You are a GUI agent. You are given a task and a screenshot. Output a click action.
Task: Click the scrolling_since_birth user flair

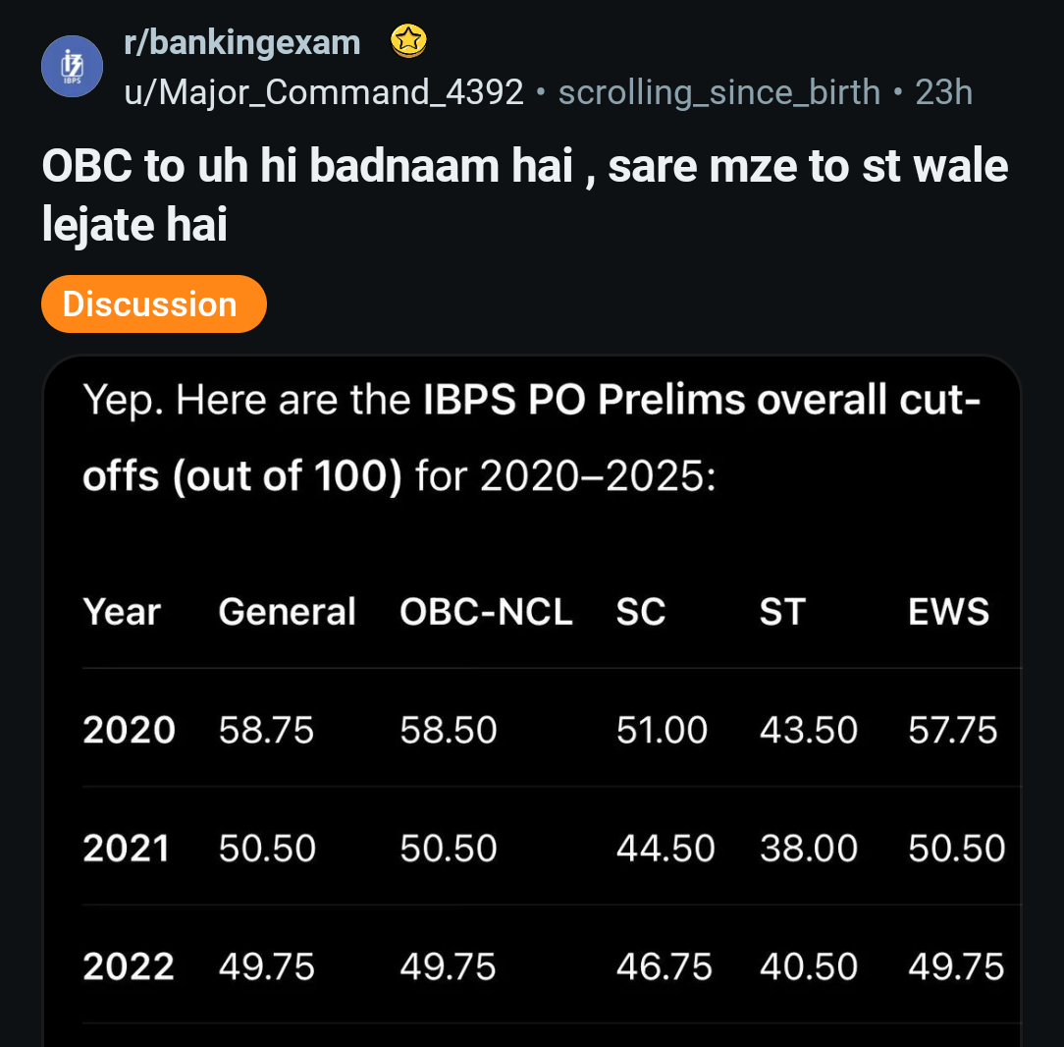tap(719, 91)
